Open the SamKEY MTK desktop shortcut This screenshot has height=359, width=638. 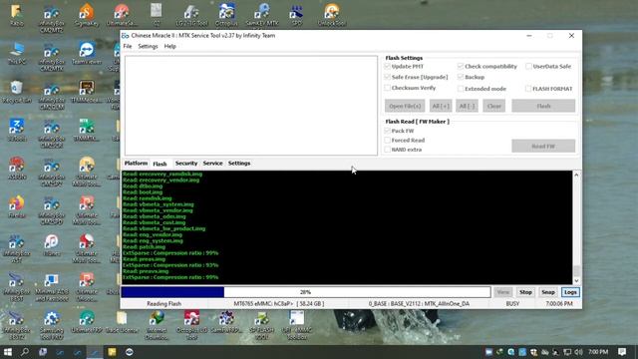(262, 16)
